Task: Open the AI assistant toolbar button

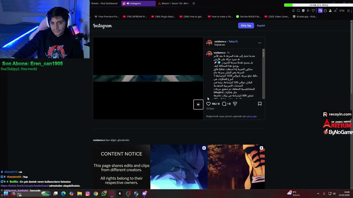Action: (342, 11)
